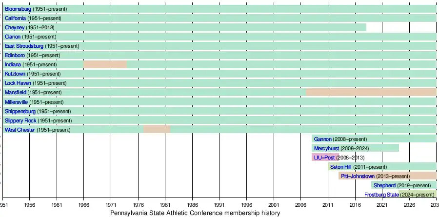Screen dimensions: 439x217
Task: Click the California school link
Action: pyautogui.click(x=15, y=19)
